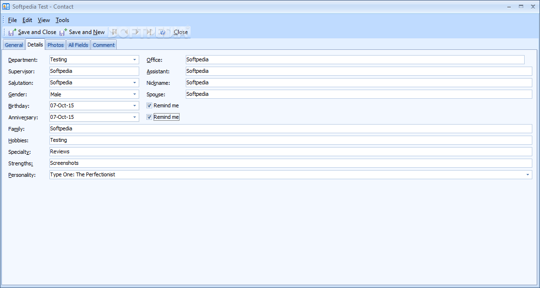The image size is (540, 288).
Task: Click the Close toolbar button
Action: click(180, 32)
